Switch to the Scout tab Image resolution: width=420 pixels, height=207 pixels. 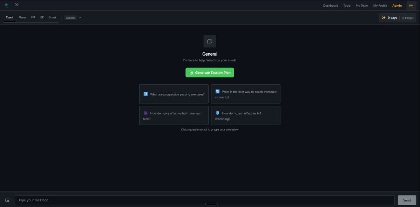tap(52, 17)
